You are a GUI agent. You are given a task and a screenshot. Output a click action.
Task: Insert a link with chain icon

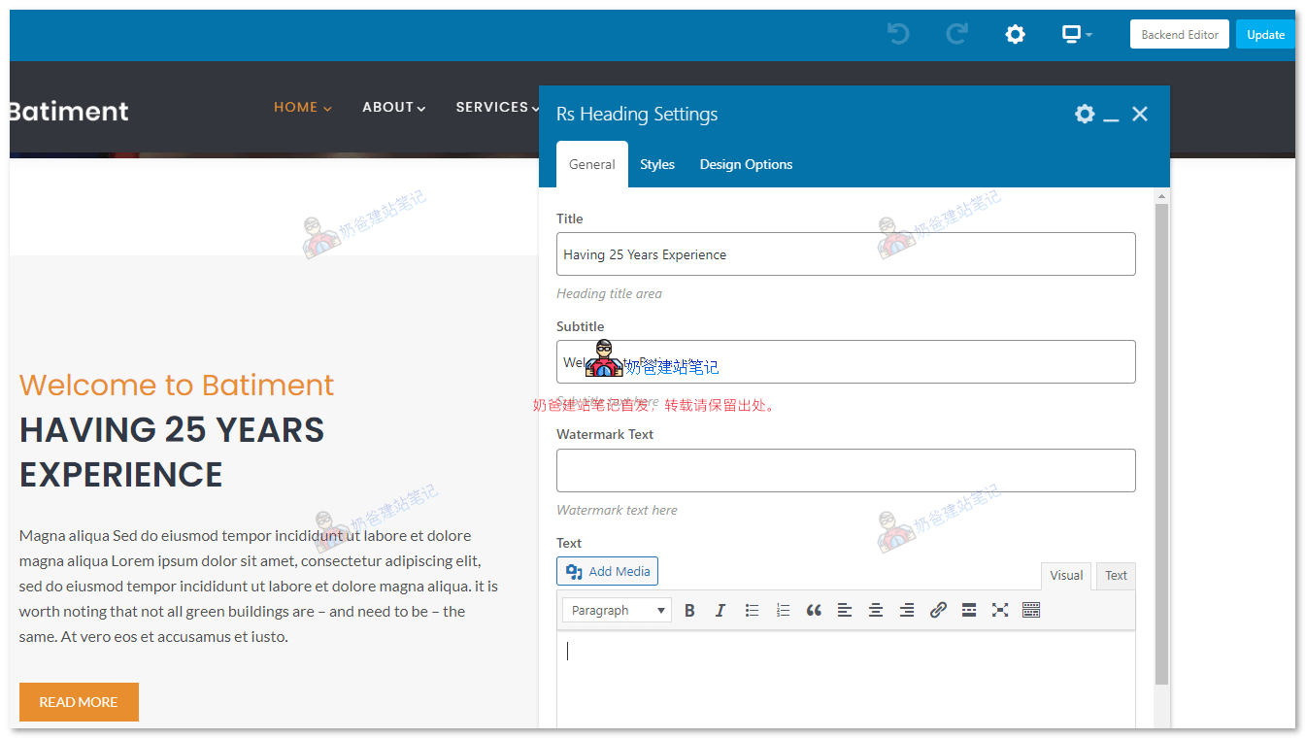(938, 611)
